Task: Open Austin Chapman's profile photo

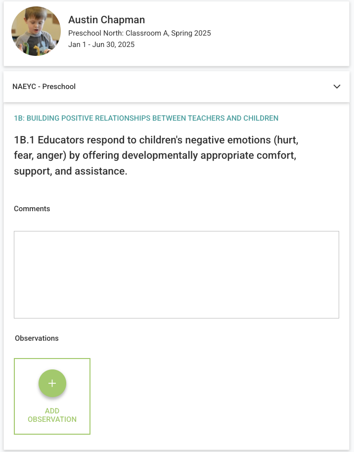Action: coord(36,31)
